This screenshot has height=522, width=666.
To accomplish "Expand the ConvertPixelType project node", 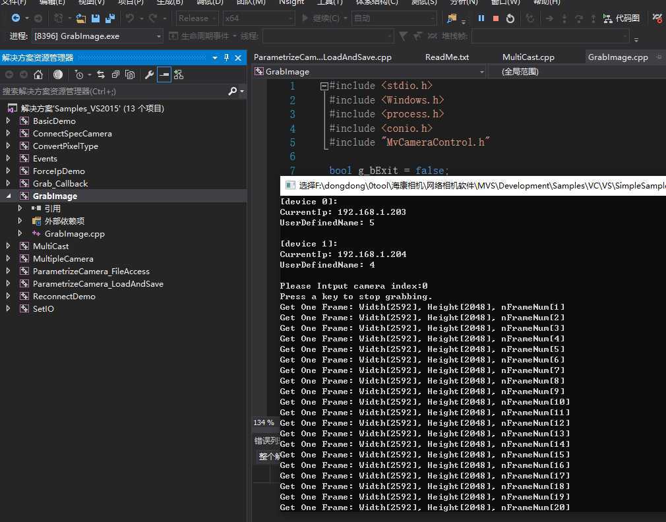I will click(x=8, y=146).
